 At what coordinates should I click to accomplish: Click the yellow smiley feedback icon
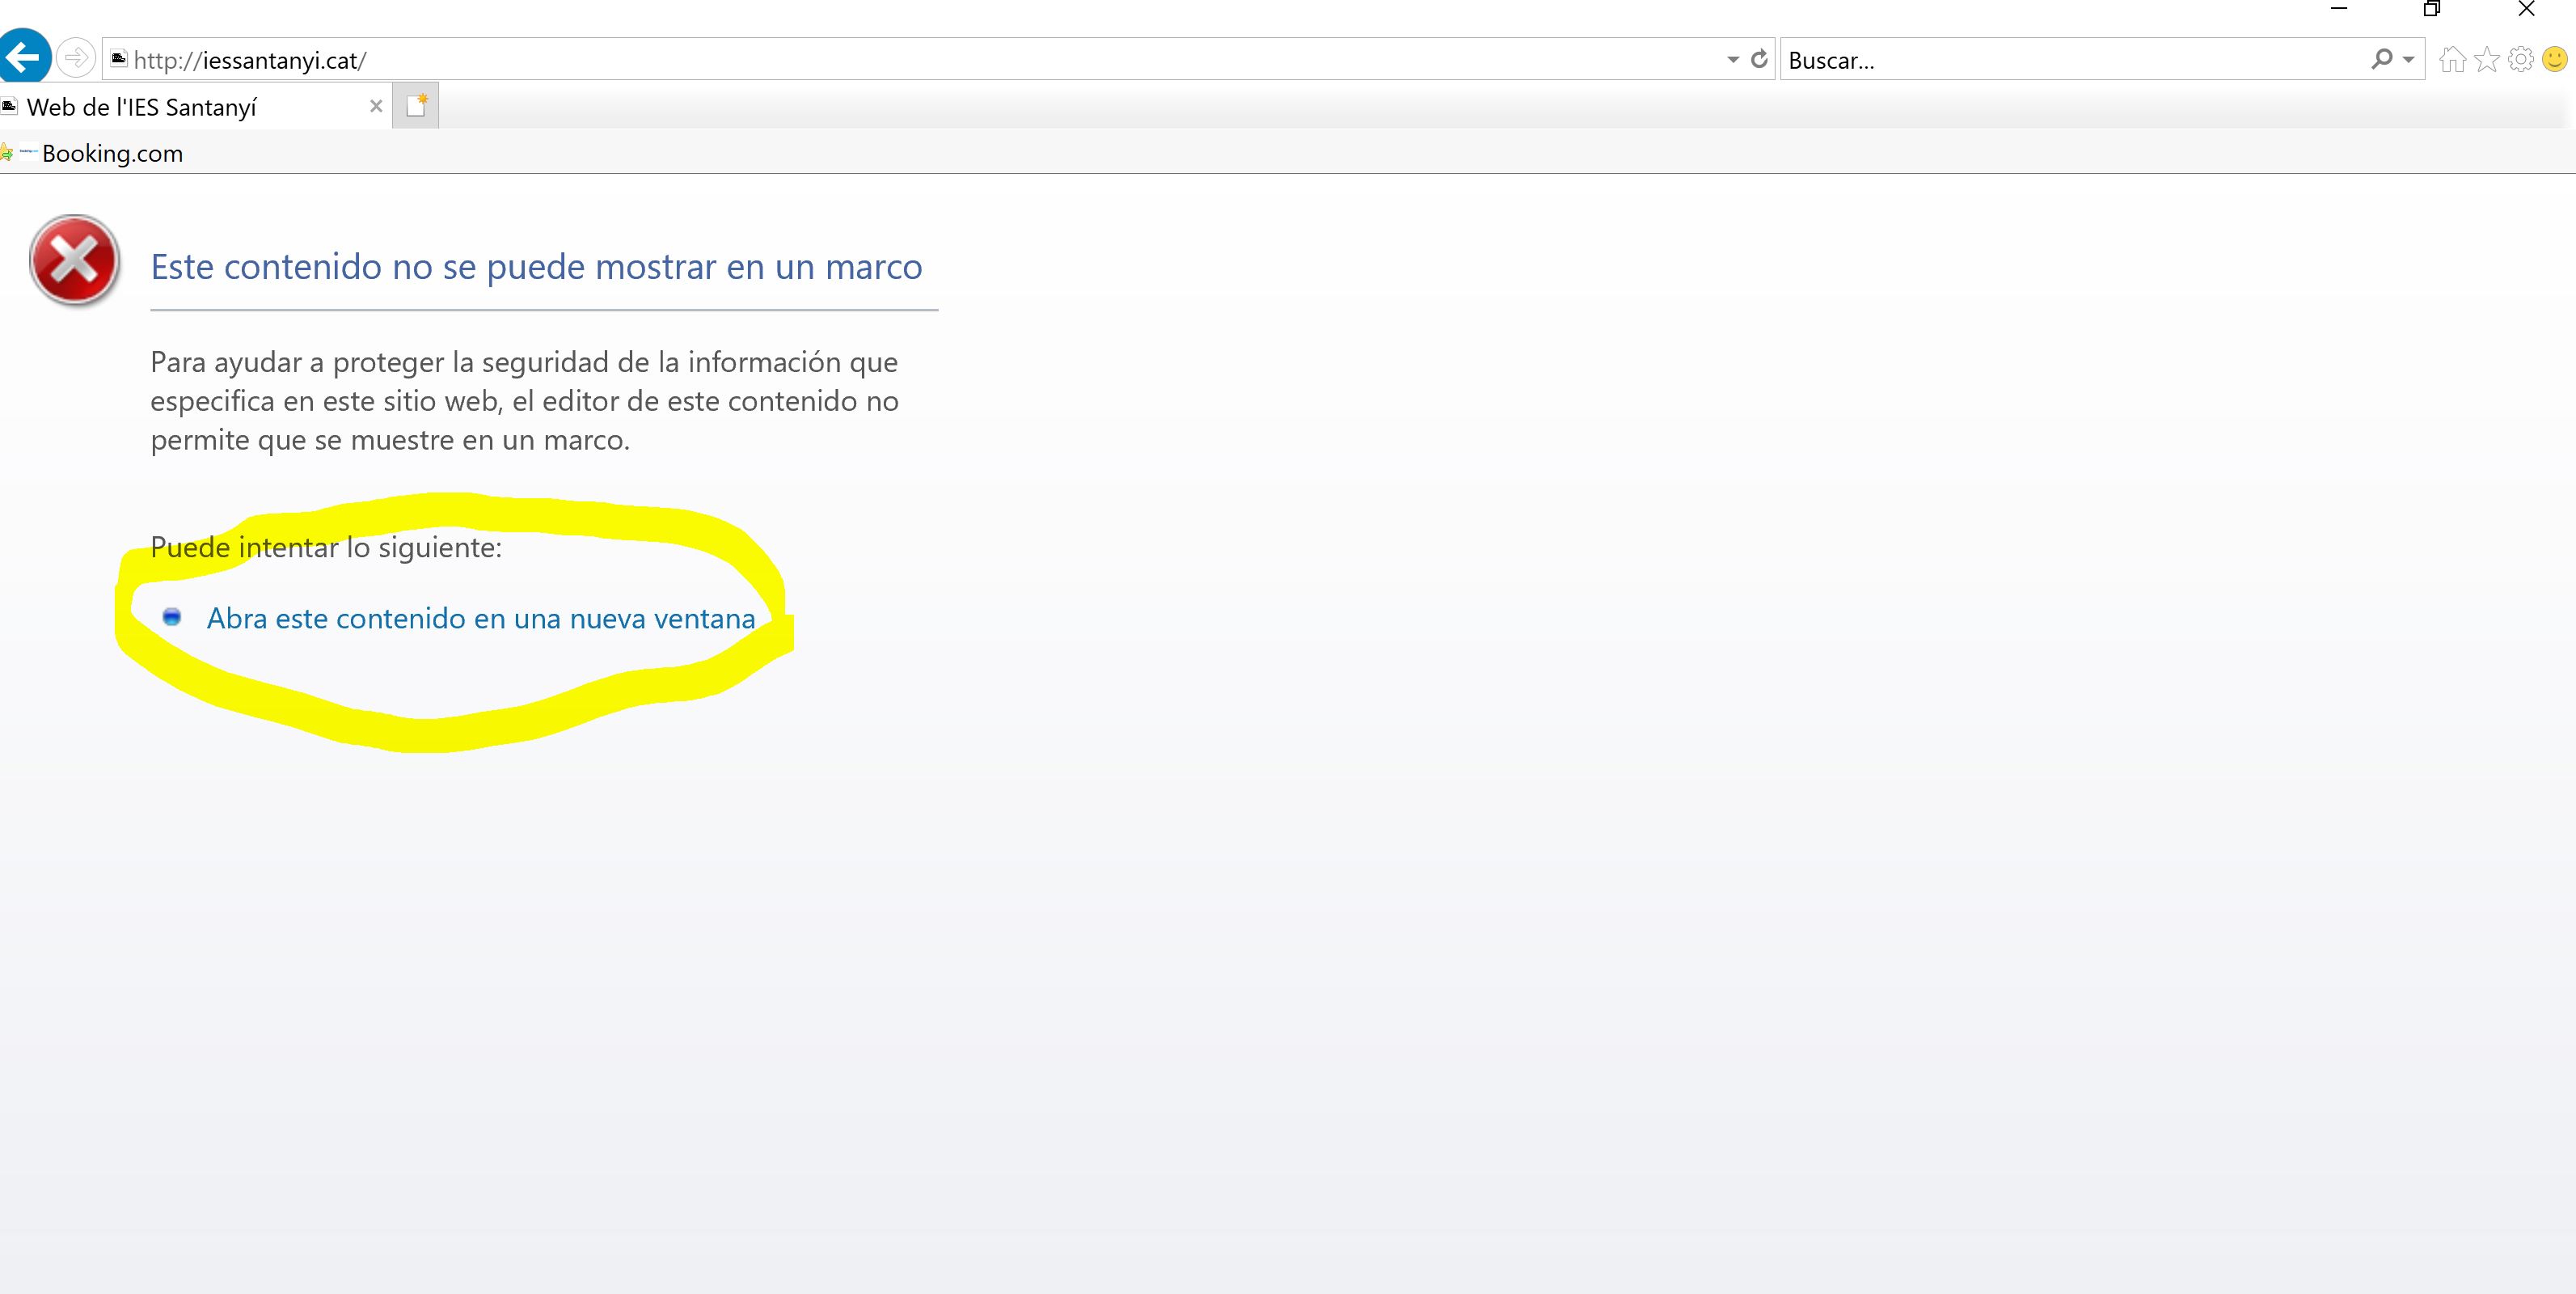pyautogui.click(x=2554, y=59)
